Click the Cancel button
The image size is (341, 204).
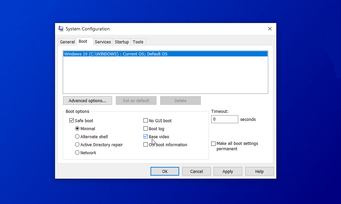pyautogui.click(x=197, y=171)
